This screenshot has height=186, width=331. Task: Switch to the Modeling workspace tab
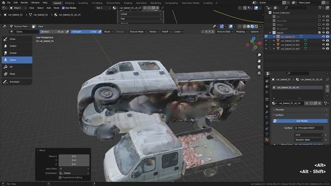click(x=69, y=3)
